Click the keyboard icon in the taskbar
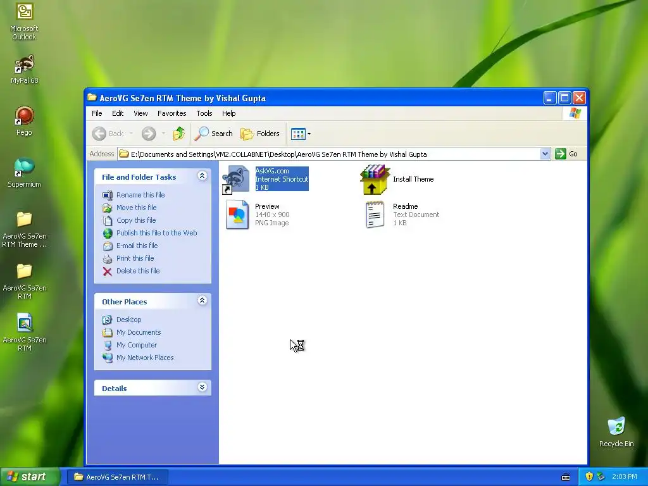The image size is (648, 486). (x=566, y=477)
